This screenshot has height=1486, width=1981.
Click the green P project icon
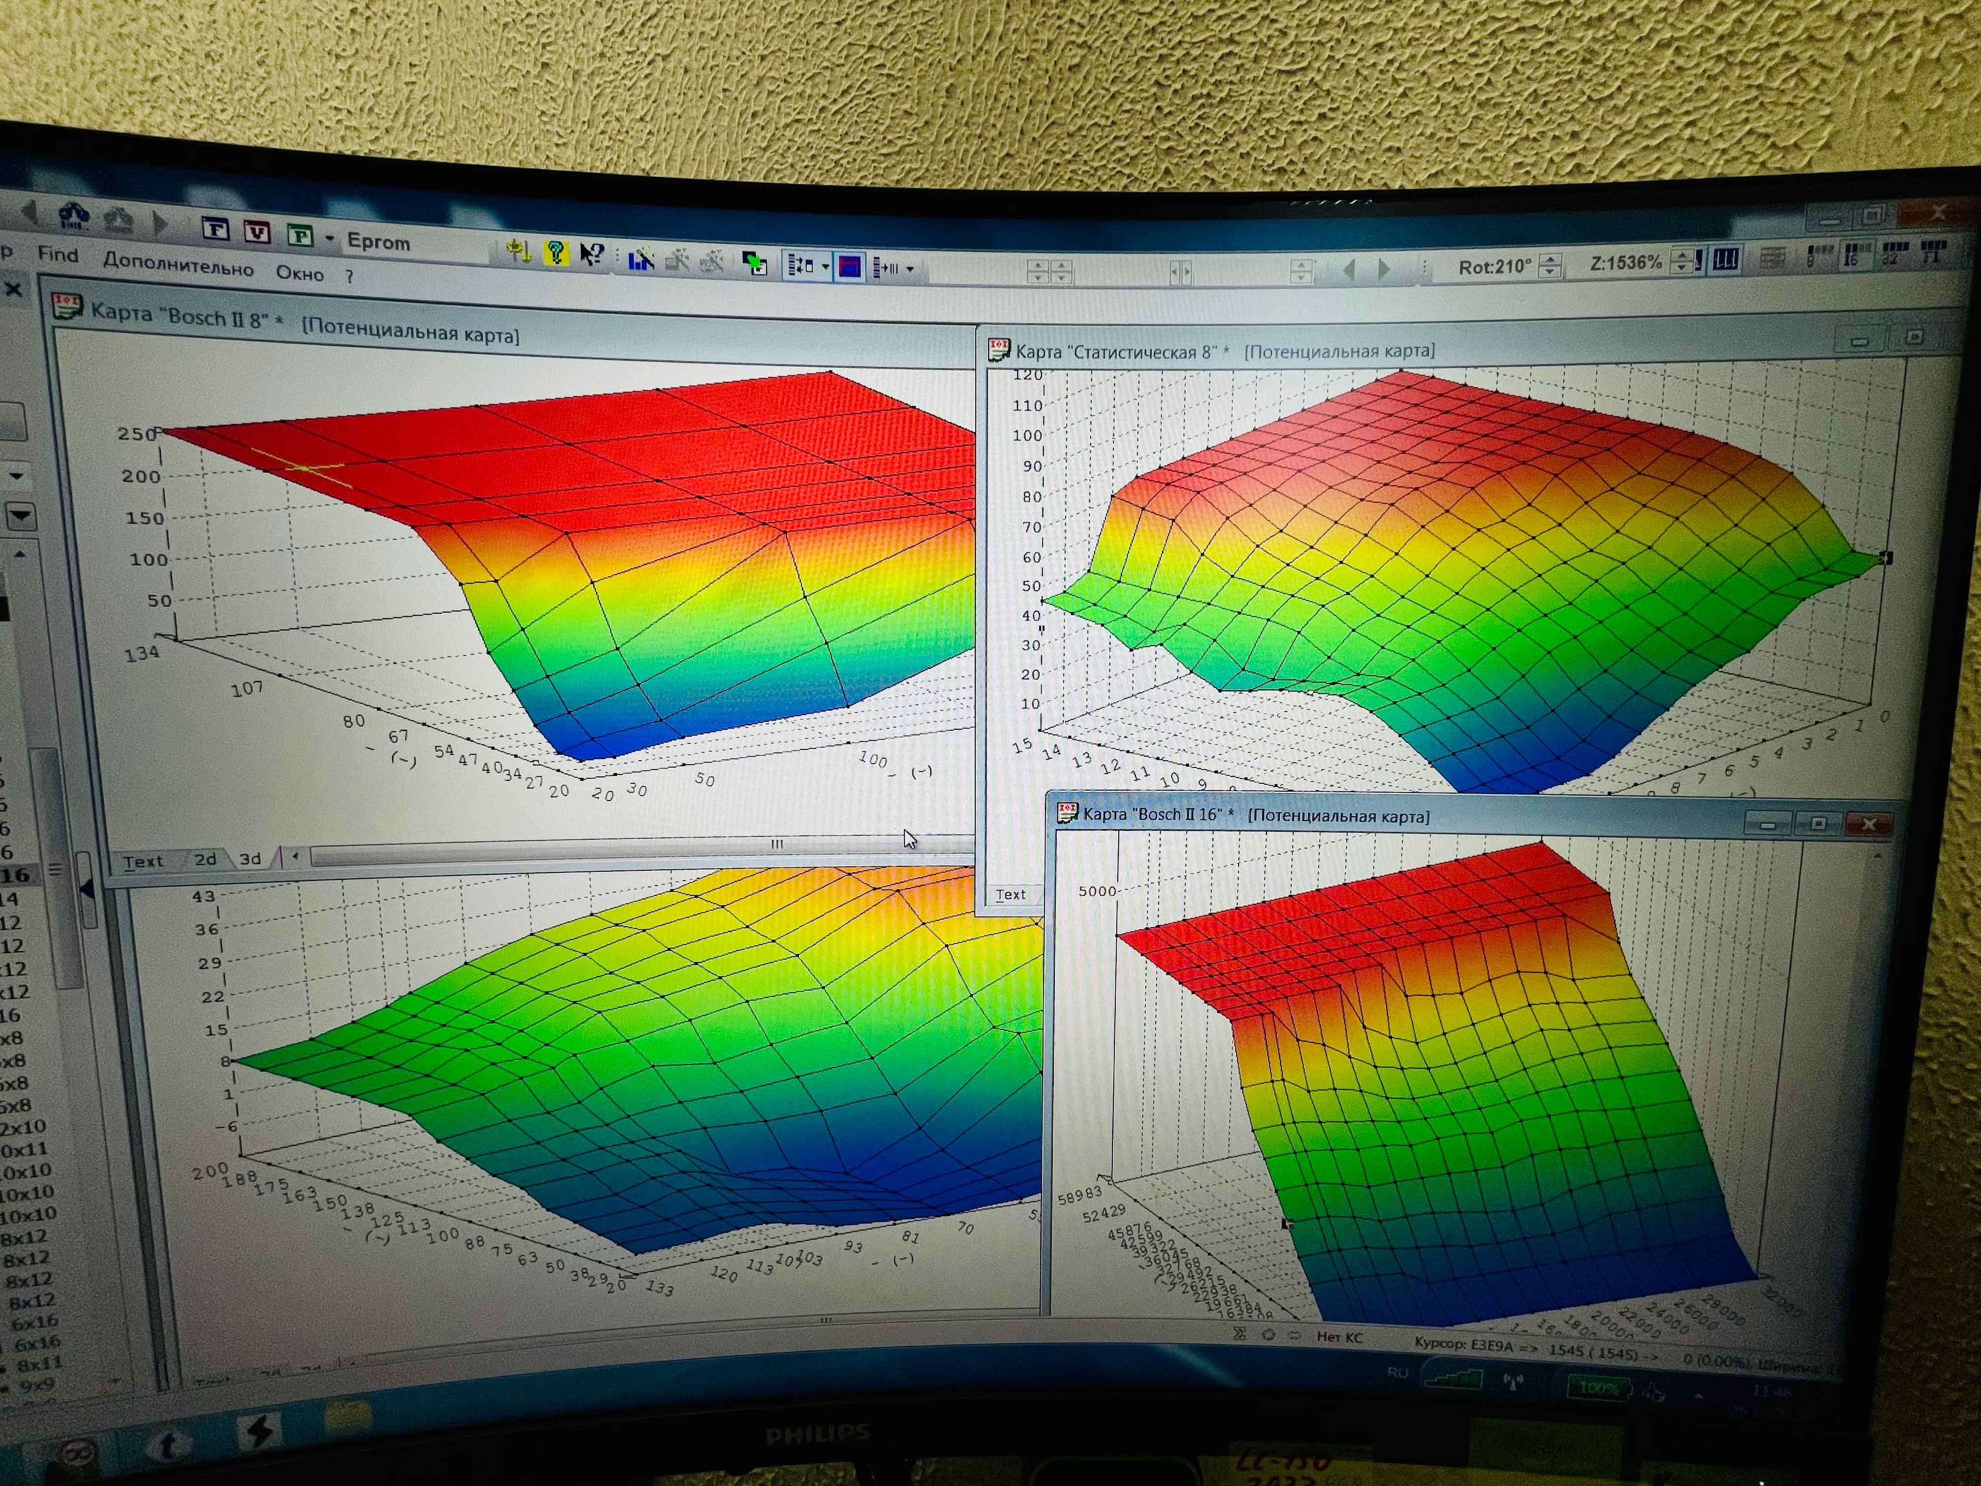click(300, 235)
